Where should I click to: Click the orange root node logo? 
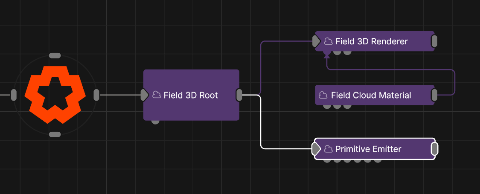click(x=55, y=95)
